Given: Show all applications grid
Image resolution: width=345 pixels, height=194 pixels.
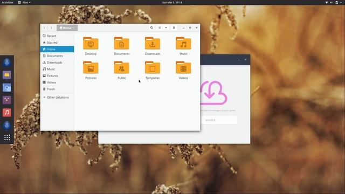Looking at the screenshot, I should point(7,137).
